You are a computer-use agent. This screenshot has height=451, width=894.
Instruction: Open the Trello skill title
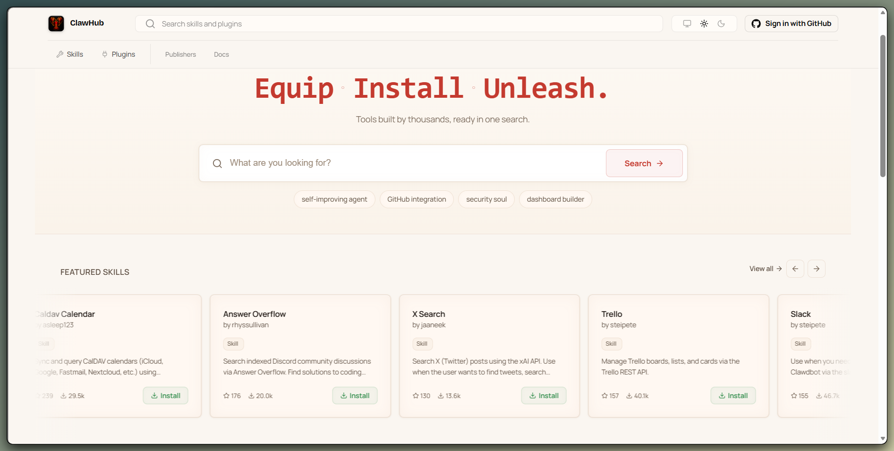(612, 314)
